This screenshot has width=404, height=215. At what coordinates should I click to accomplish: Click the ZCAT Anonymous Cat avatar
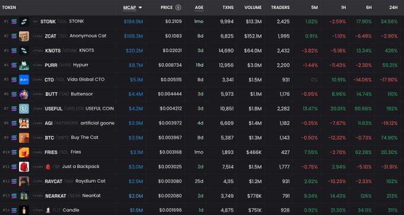pyautogui.click(x=24, y=36)
